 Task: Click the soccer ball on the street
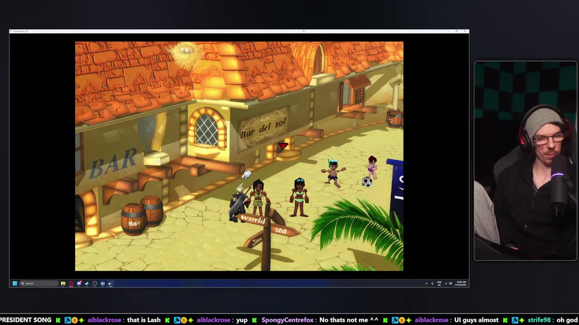pos(367,182)
